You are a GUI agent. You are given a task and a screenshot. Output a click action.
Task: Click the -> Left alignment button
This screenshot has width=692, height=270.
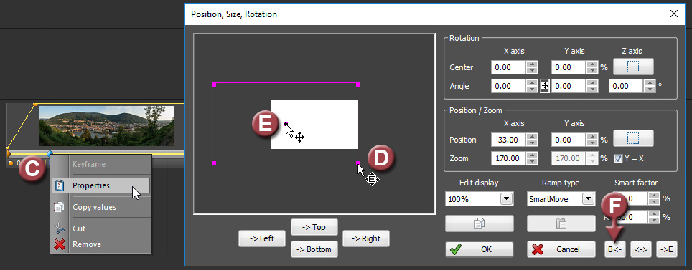coord(262,238)
